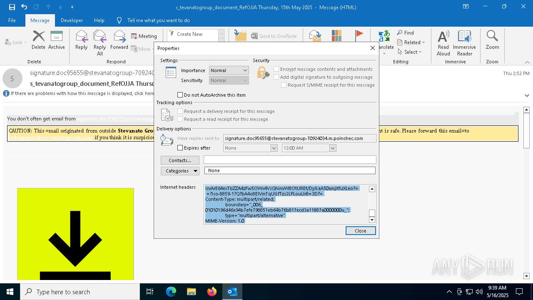This screenshot has height=300, width=533.
Task: Click the Read Aloud icon
Action: [443, 42]
